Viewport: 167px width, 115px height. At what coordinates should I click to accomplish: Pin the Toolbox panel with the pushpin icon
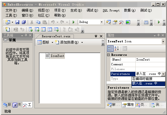pyautogui.click(x=26, y=35)
